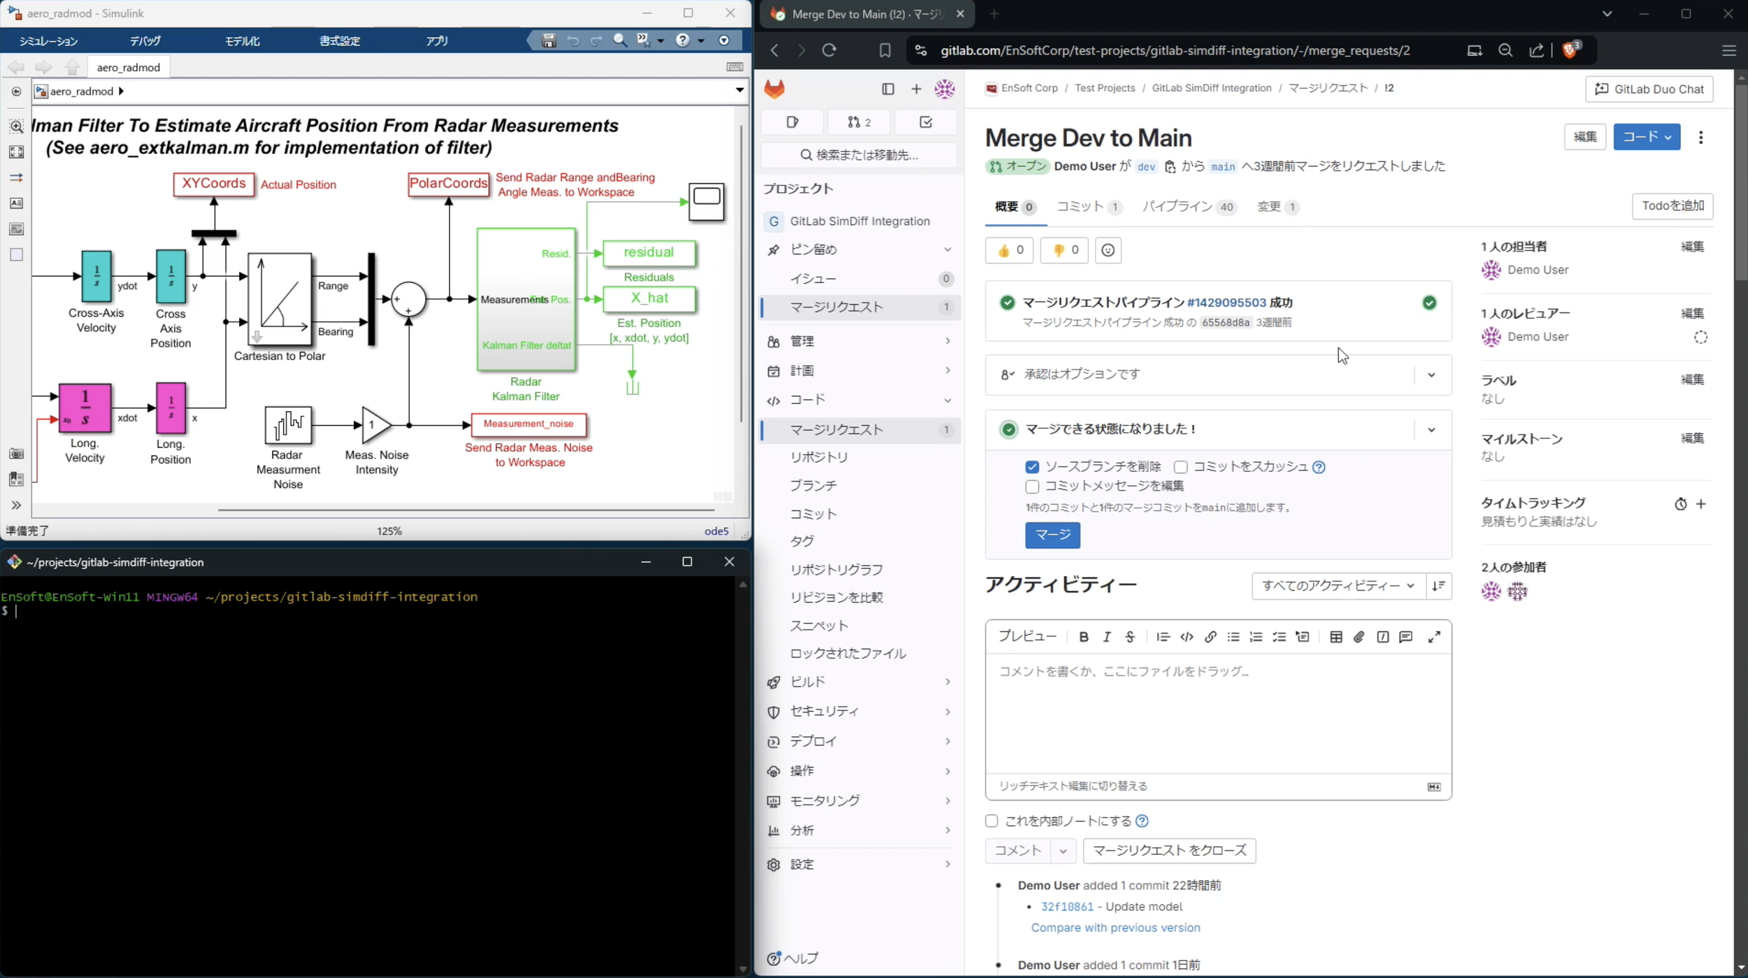Click the sidebar search field 検索または移動先
Viewport: 1748px width, 978px height.
pos(859,155)
